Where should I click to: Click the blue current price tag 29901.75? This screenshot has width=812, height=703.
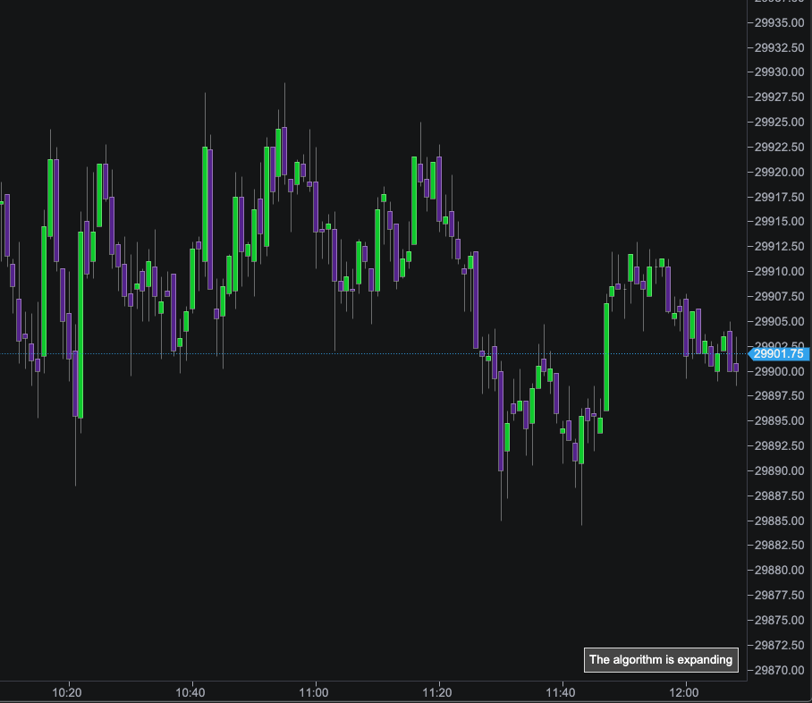[x=778, y=354]
